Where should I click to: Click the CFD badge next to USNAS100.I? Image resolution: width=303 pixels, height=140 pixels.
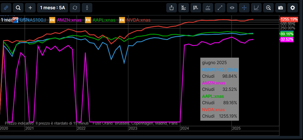[x=16, y=20]
